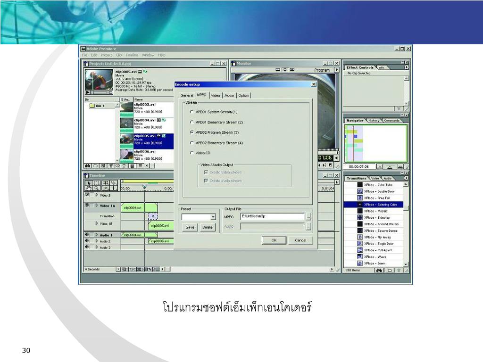483x362 pixels.
Task: Switch Project window to Icon View
Action: coord(124,165)
